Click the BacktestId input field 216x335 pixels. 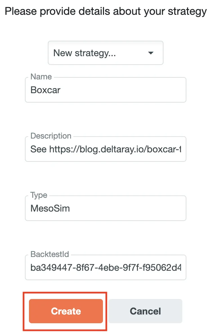pos(105,267)
